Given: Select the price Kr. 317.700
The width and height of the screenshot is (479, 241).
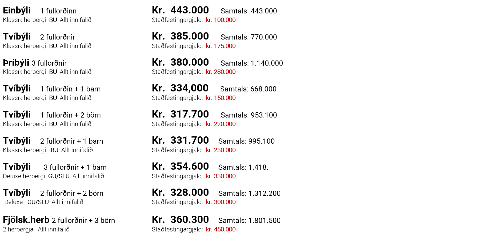Looking at the screenshot, I should tap(180, 114).
